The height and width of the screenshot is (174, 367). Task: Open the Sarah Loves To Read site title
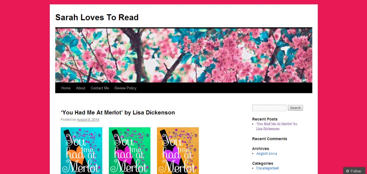pyautogui.click(x=97, y=17)
